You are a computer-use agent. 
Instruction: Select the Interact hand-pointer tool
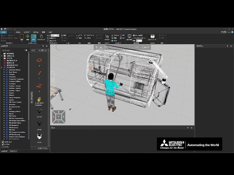point(41,38)
